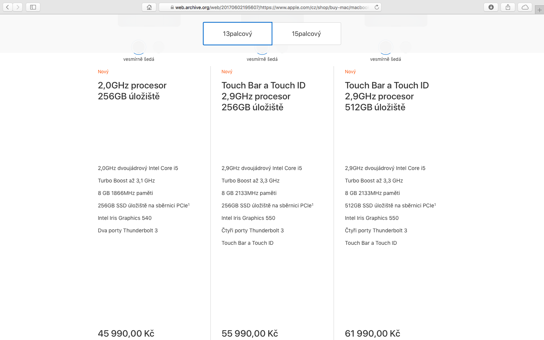
Task: Show iCloud tabs
Action: point(525,7)
